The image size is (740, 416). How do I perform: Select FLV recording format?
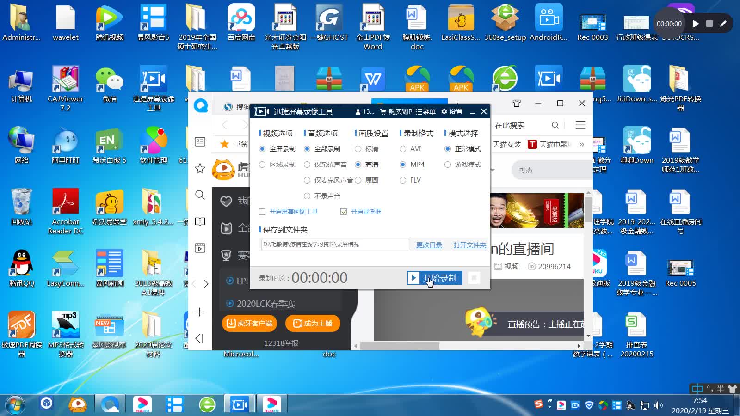(x=410, y=180)
